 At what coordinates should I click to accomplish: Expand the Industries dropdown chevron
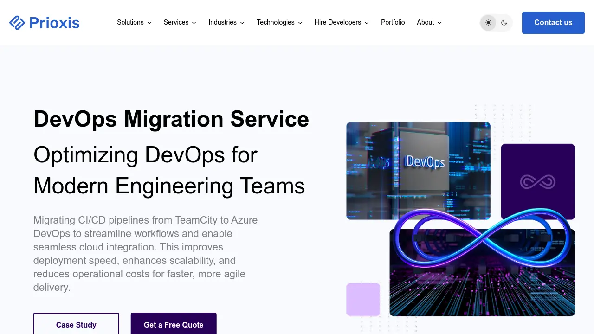click(242, 23)
